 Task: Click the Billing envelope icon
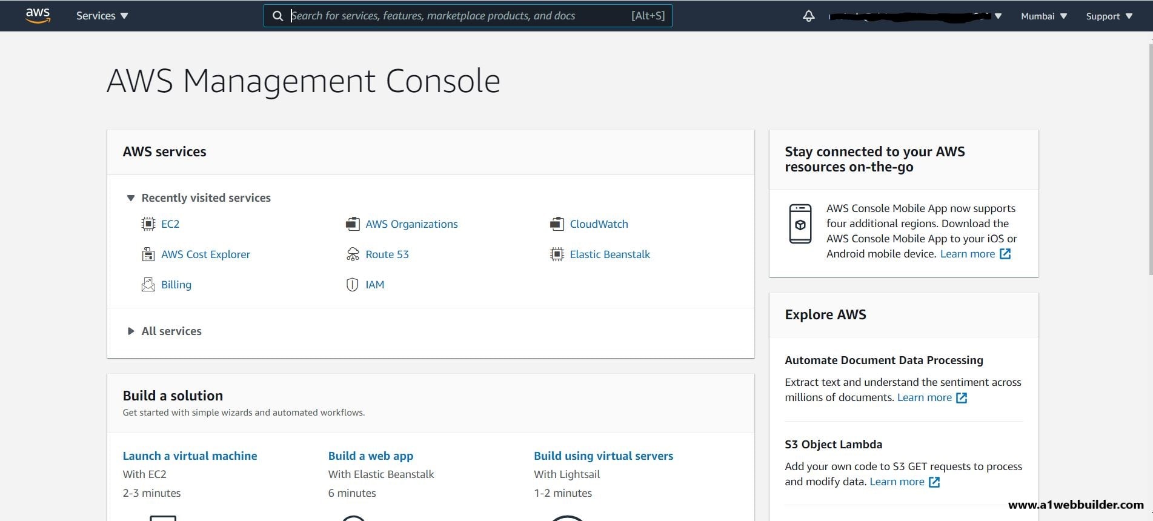(x=148, y=285)
